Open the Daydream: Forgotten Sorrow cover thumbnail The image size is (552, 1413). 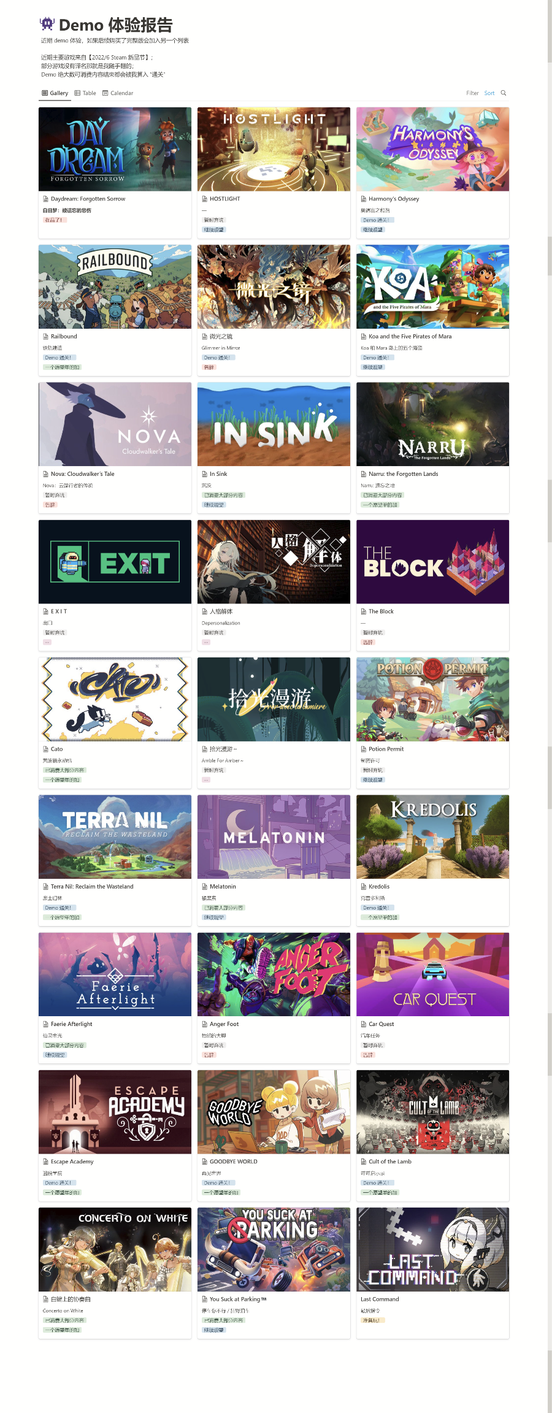point(115,149)
